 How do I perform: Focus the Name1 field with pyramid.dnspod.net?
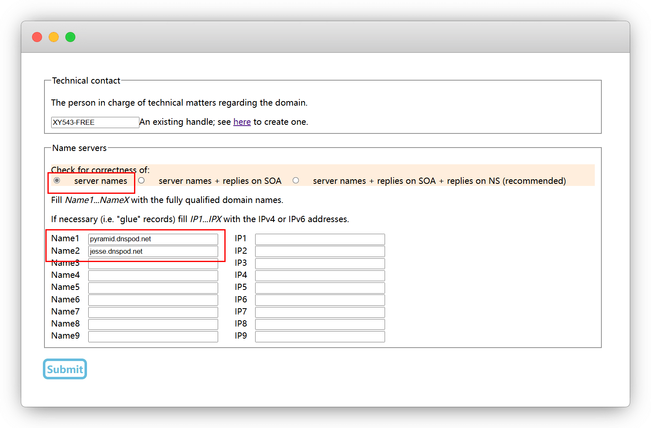(153, 239)
